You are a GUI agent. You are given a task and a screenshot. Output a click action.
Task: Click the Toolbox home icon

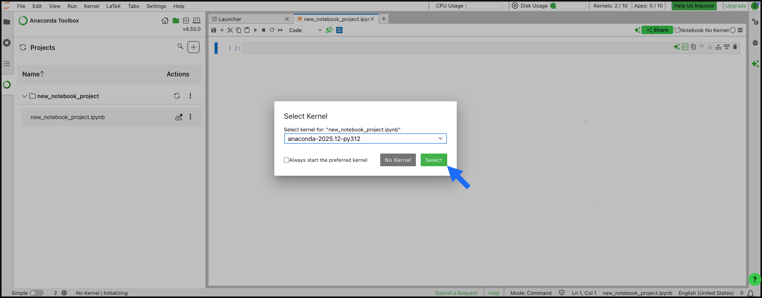pyautogui.click(x=165, y=21)
